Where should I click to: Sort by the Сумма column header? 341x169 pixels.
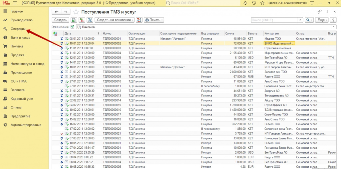tap(235, 34)
